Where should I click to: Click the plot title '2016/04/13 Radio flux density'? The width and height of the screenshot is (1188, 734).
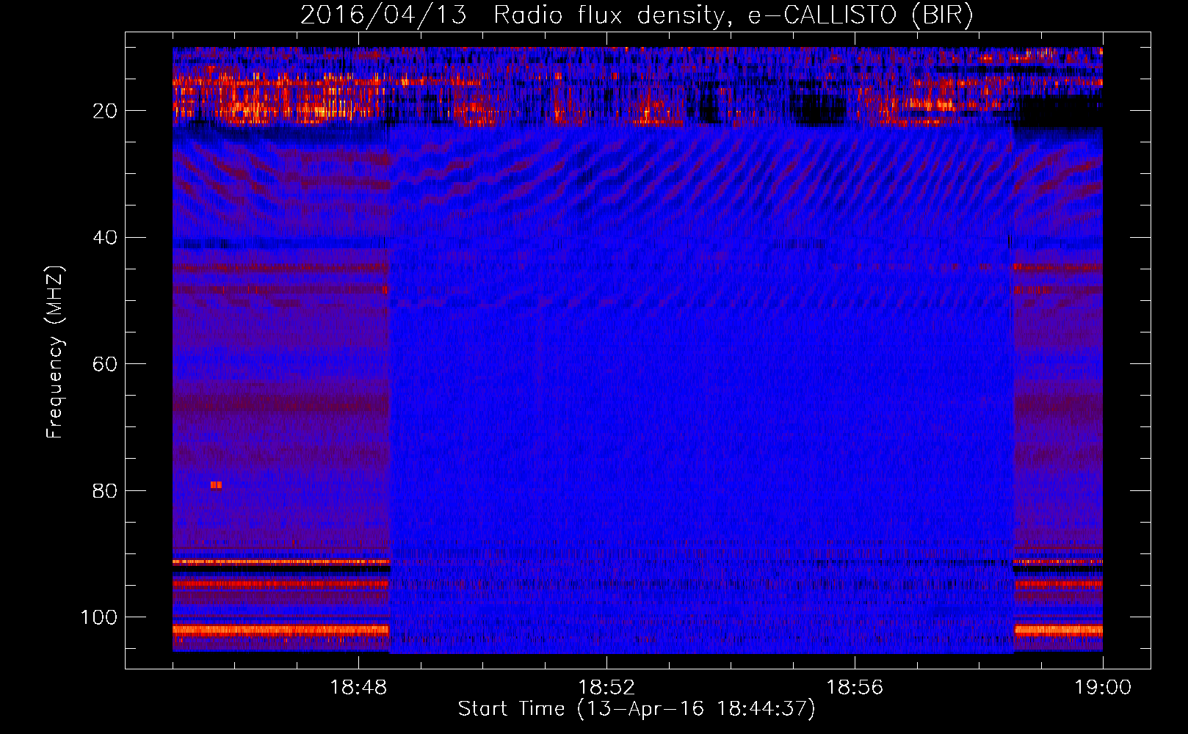coord(512,15)
